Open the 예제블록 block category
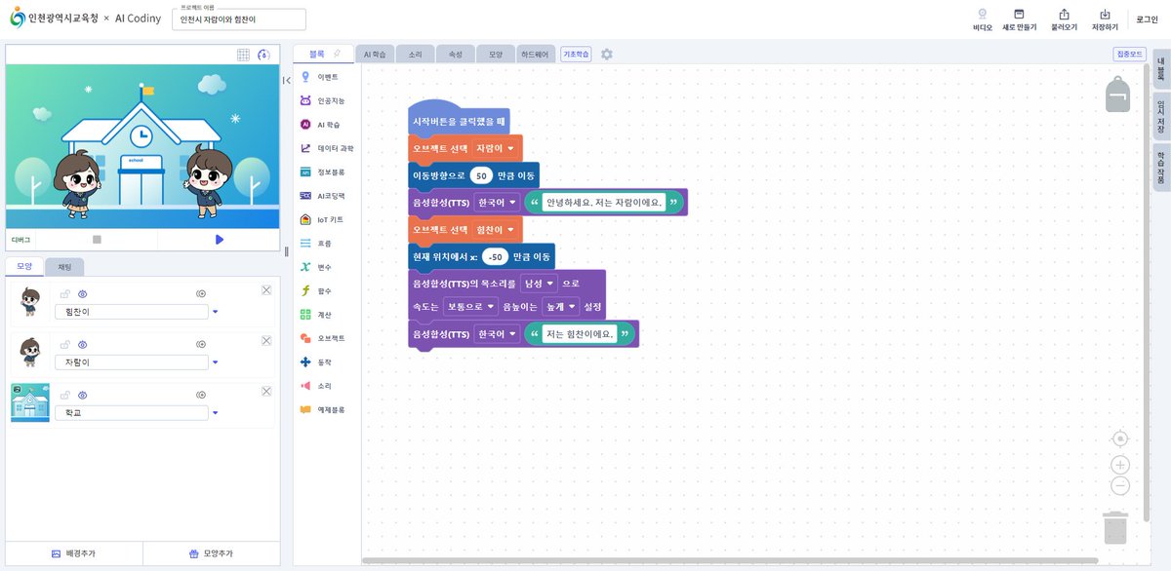This screenshot has height=571, width=1171. tap(323, 409)
